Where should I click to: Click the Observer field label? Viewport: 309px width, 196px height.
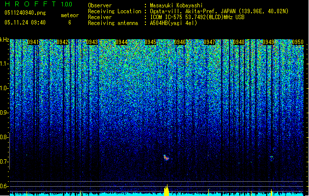(100, 5)
